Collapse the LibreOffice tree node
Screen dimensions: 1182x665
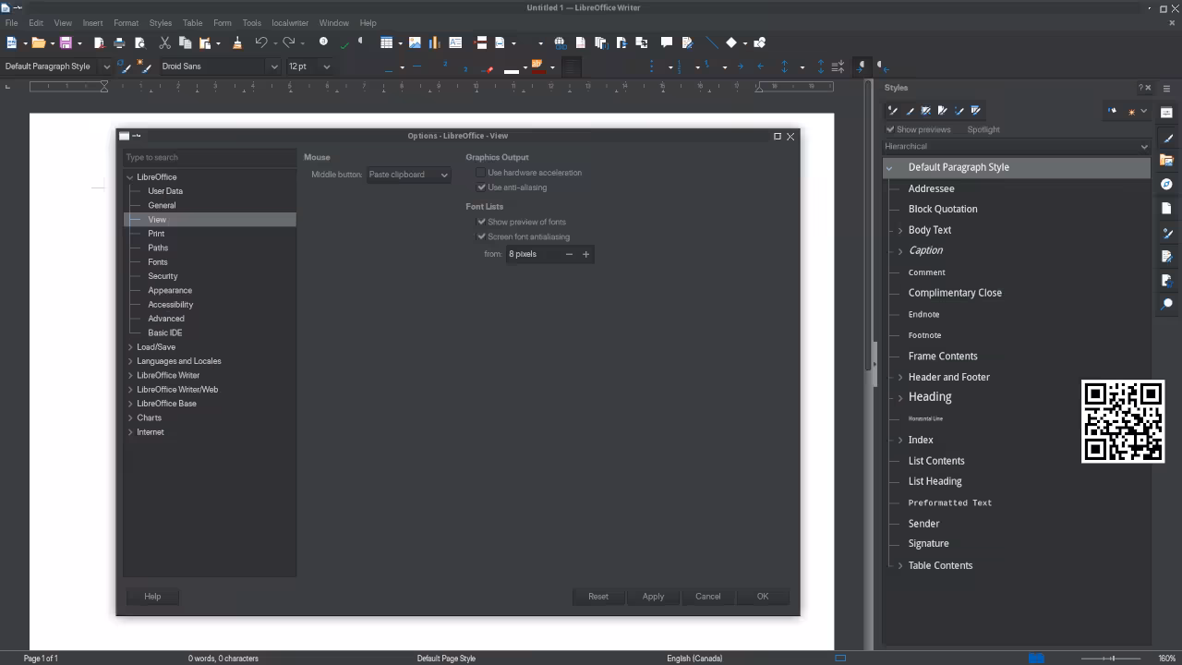129,177
